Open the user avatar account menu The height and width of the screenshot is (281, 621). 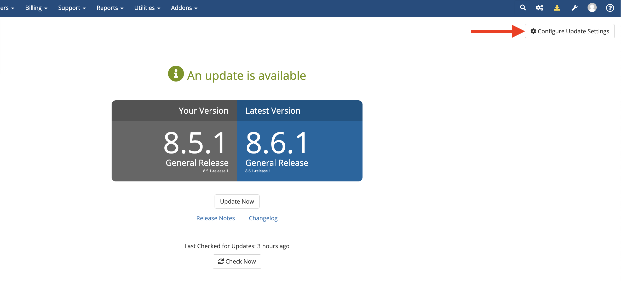click(x=592, y=8)
